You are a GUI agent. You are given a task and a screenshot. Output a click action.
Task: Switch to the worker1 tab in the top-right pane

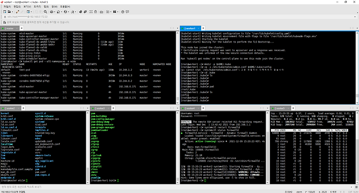pyautogui.click(x=190, y=28)
